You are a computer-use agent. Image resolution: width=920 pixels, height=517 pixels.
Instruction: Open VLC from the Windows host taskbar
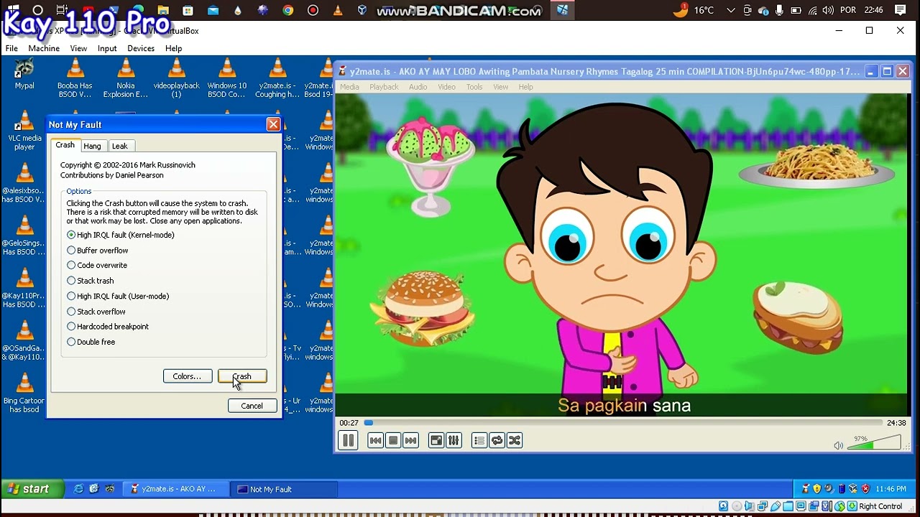pos(338,10)
